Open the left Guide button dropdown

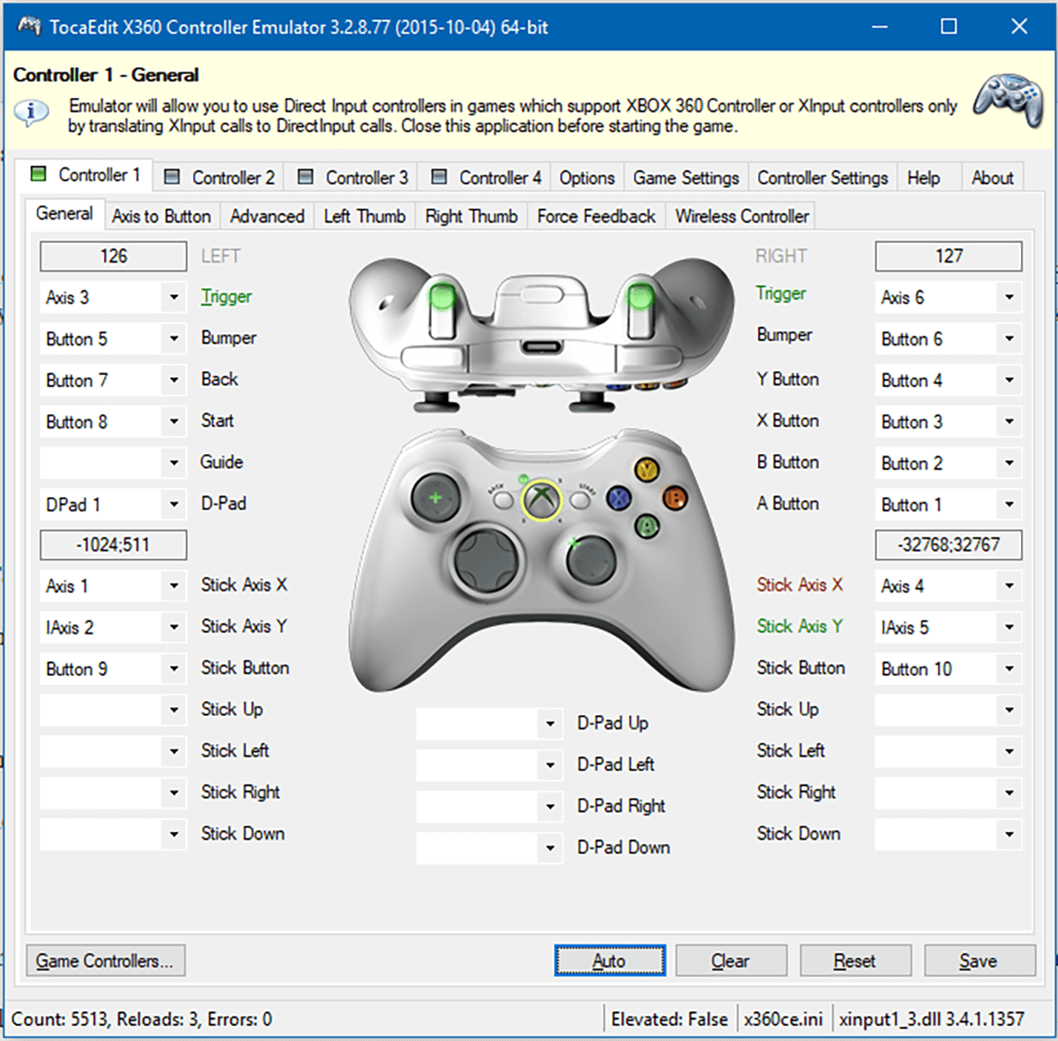[174, 463]
